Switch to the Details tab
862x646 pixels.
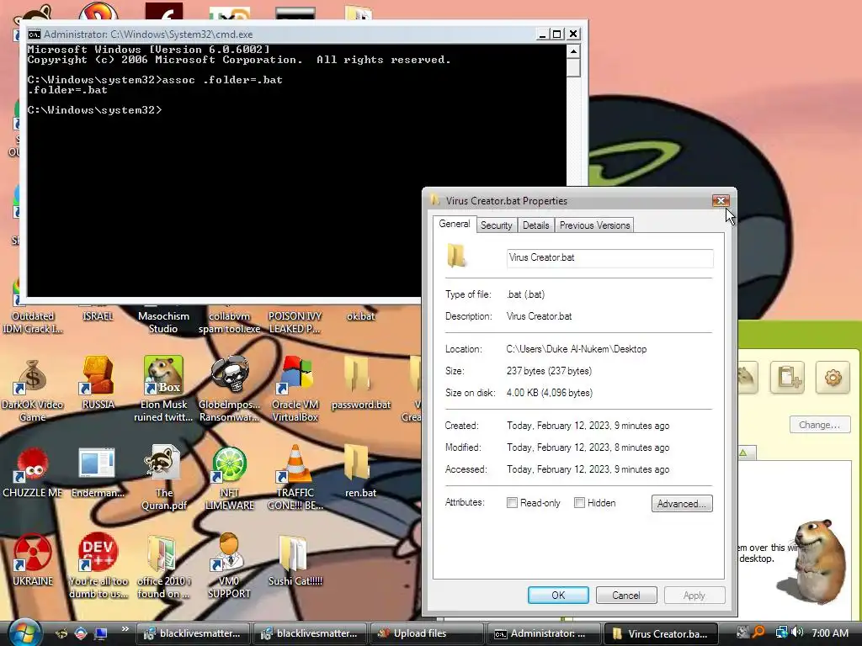[535, 225]
